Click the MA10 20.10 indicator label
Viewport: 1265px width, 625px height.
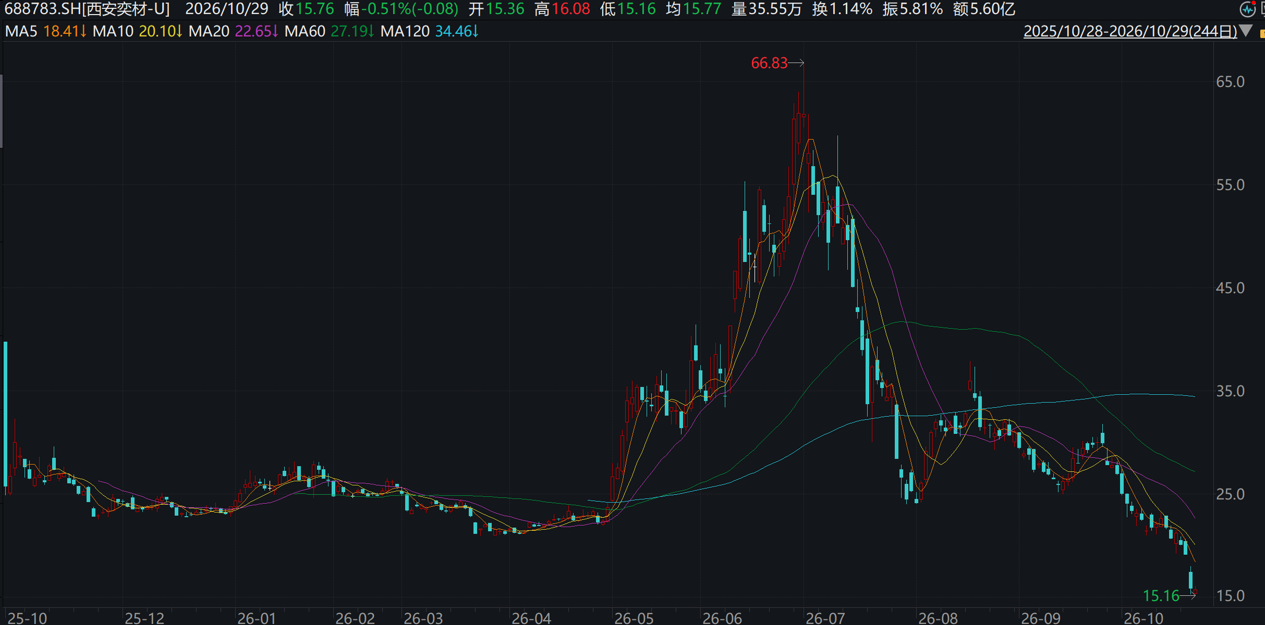[138, 31]
